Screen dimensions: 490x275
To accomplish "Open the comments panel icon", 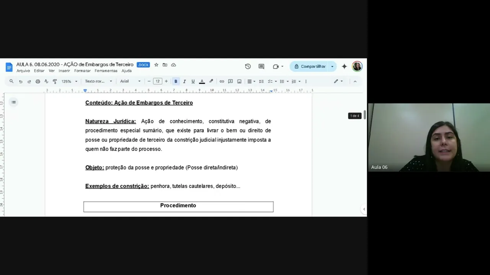I will pos(261,66).
